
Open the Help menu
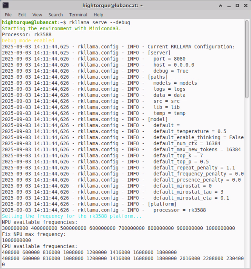98,15
